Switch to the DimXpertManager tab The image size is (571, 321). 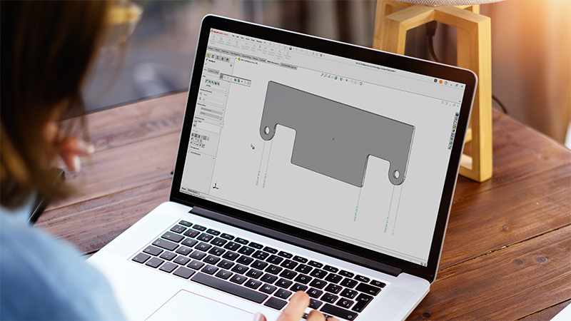coord(222,58)
